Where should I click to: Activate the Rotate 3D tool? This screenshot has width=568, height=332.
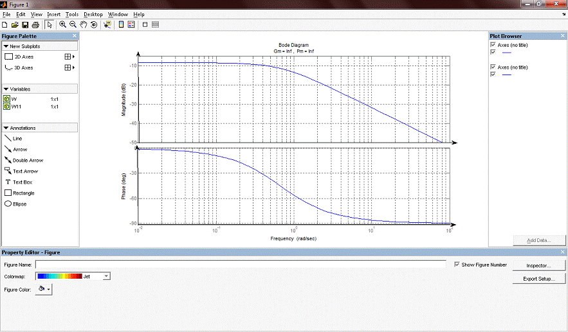(x=93, y=24)
